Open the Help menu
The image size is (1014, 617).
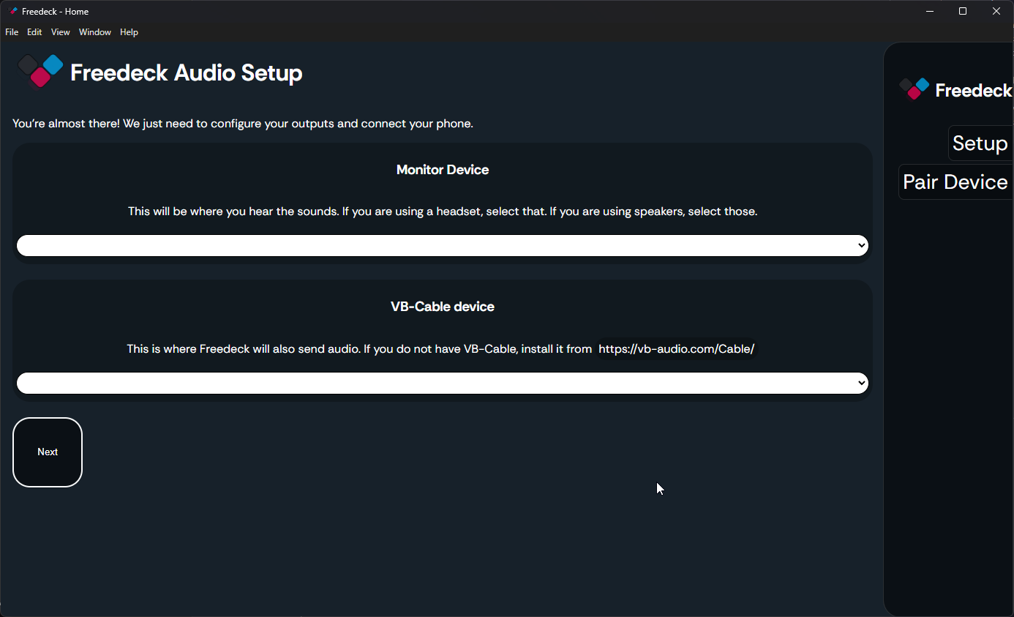[x=129, y=32]
